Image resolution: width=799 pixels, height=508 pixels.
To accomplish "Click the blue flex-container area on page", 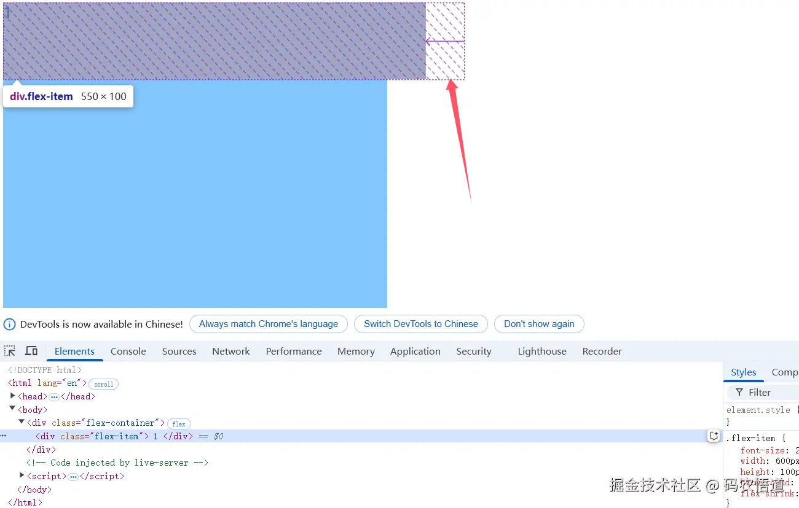I will [x=195, y=194].
